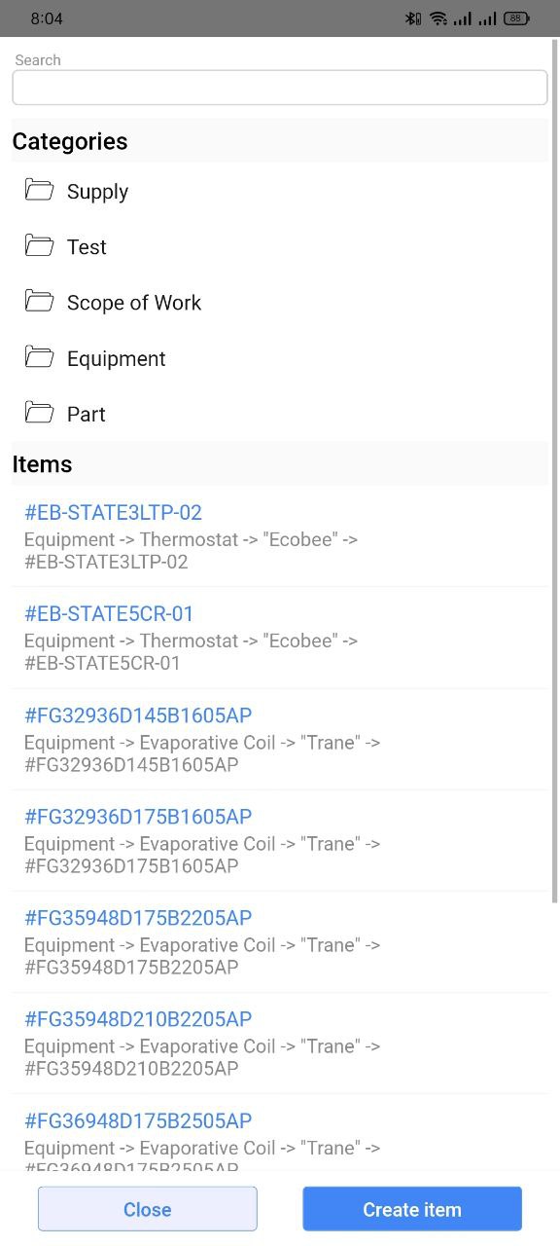Open the Supply category folder icon
Screen dimensions: 560x1246
click(39, 190)
